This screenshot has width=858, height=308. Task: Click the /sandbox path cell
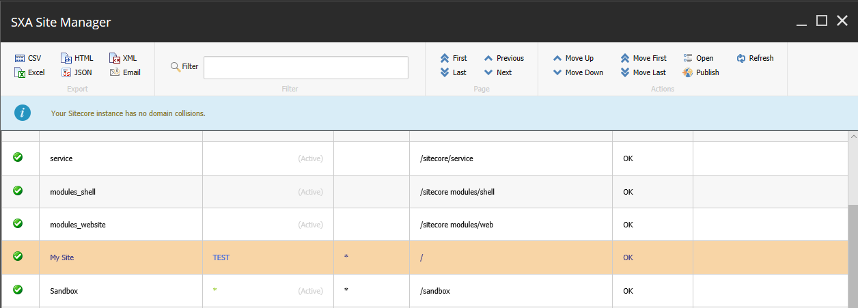click(435, 291)
